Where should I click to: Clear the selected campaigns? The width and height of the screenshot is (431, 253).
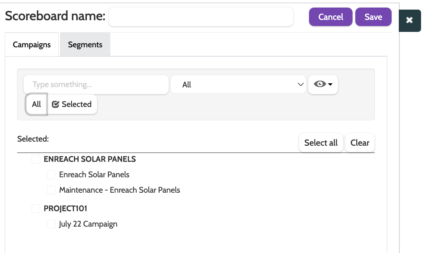pos(360,143)
